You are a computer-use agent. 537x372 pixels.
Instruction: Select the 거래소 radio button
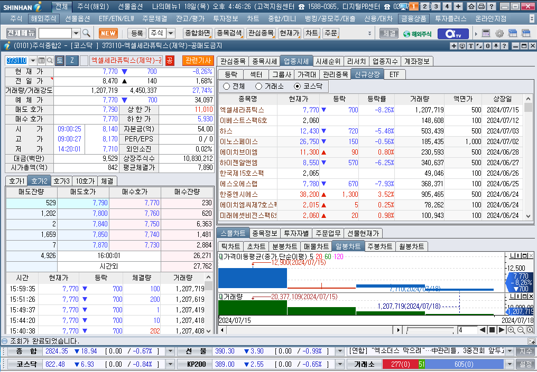pyautogui.click(x=258, y=87)
